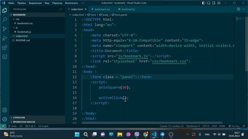This screenshot has width=248, height=139.
Task: Open the Переход menu
Action: [x=57, y=3]
